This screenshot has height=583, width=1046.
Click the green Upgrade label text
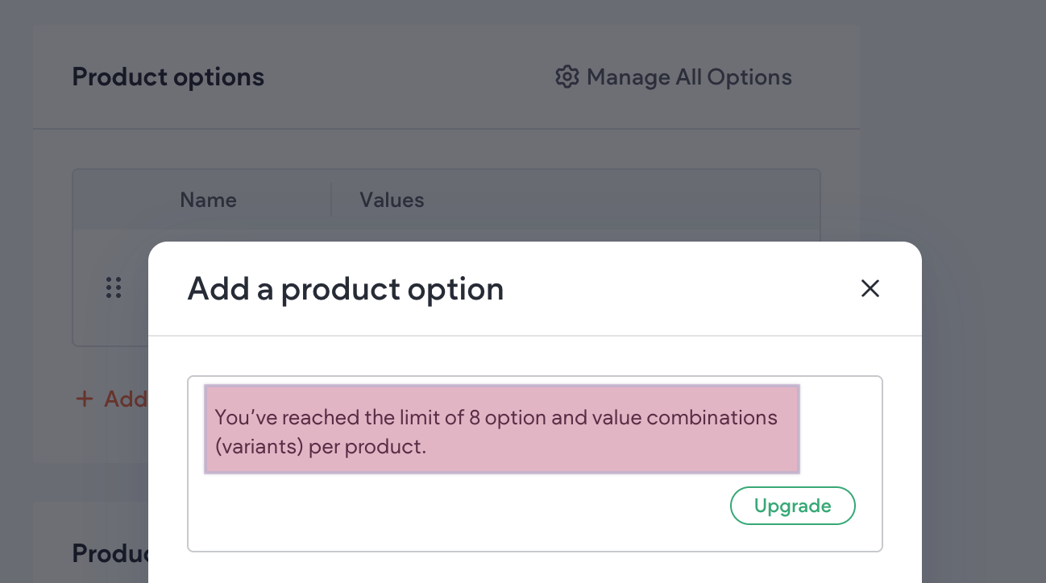pyautogui.click(x=792, y=506)
